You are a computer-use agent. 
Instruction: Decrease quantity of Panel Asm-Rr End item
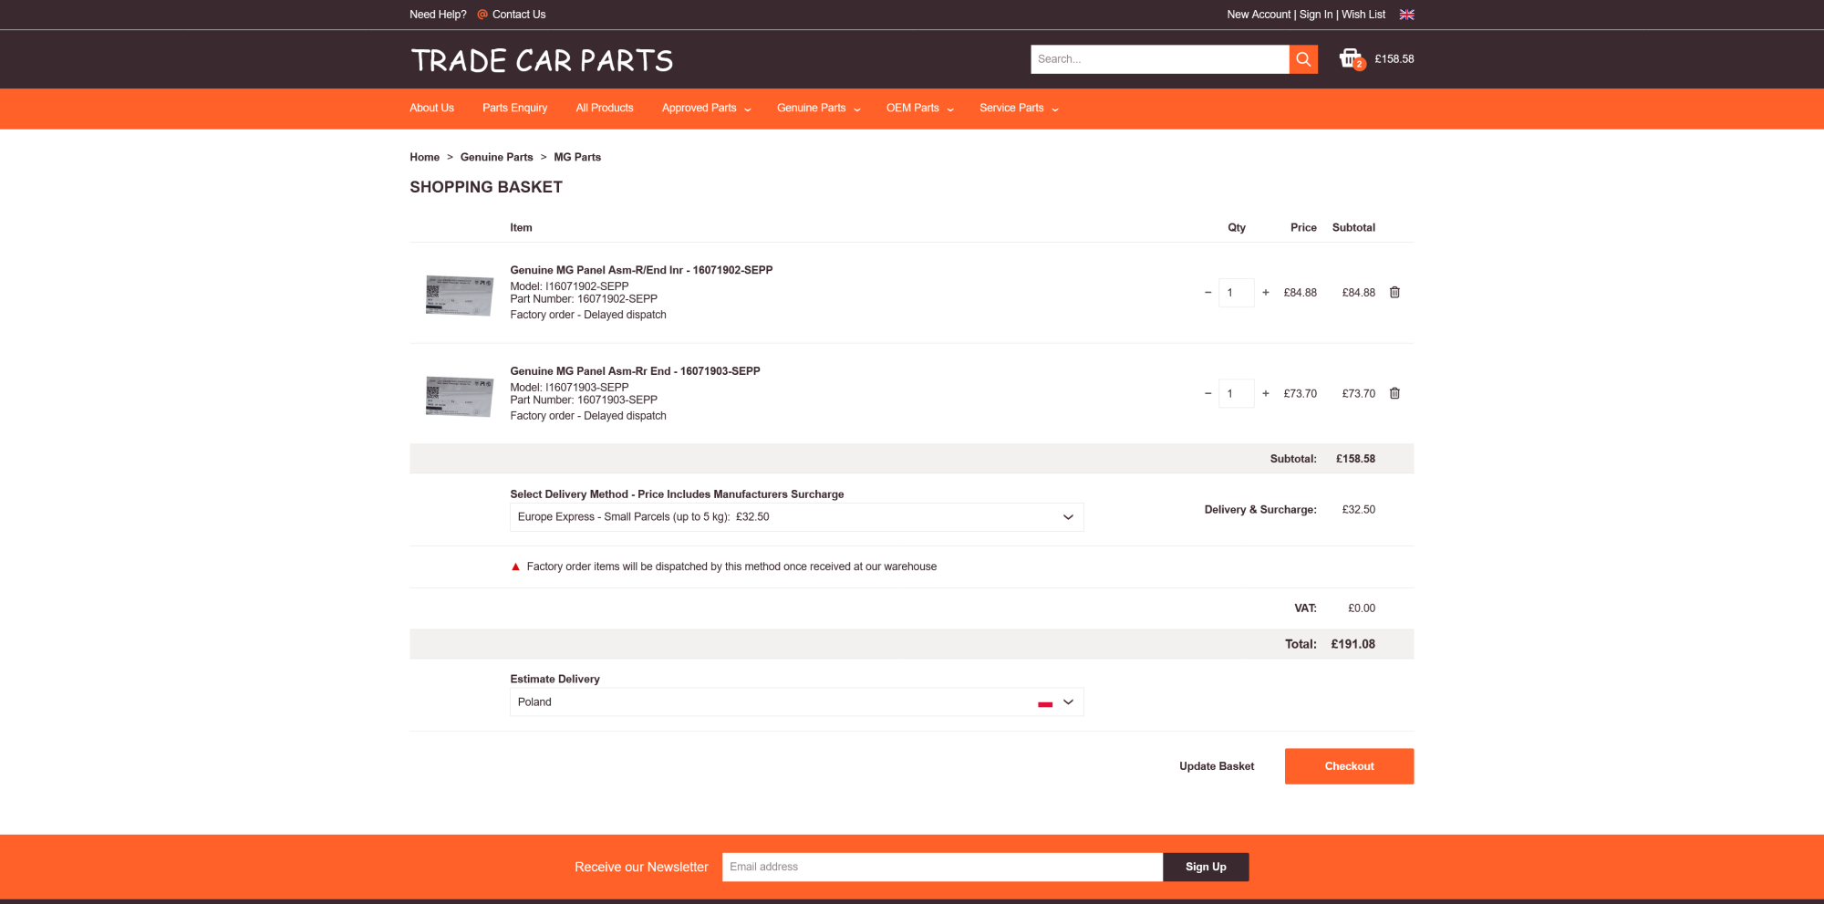point(1207,394)
